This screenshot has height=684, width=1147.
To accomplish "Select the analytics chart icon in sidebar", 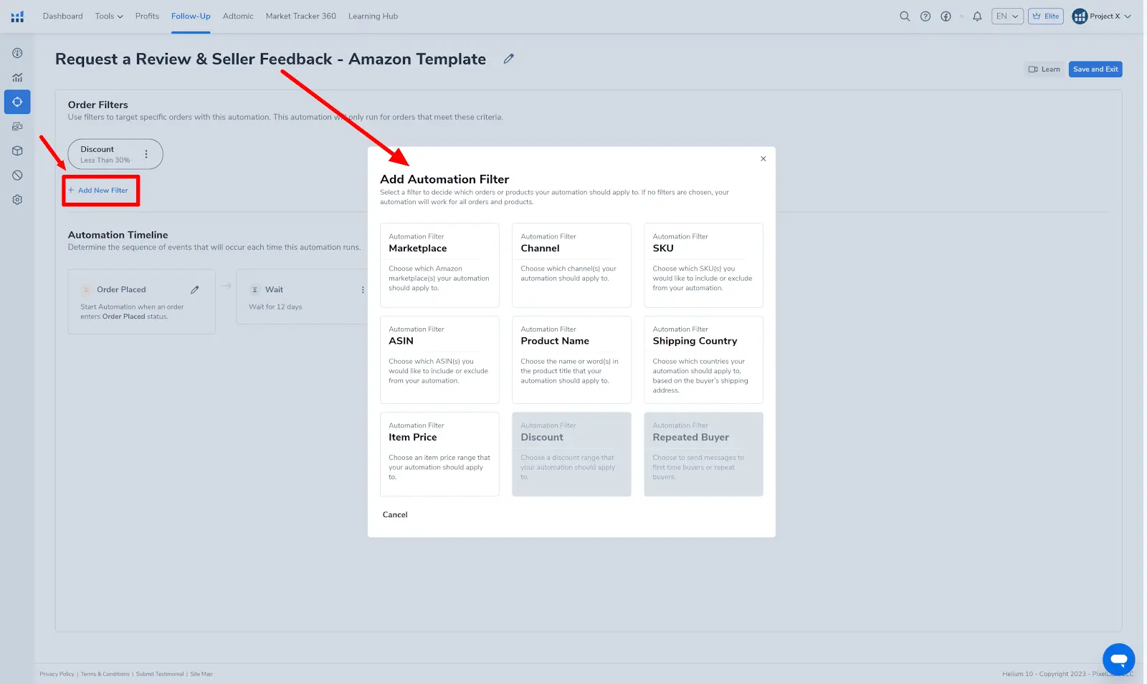I will (17, 77).
